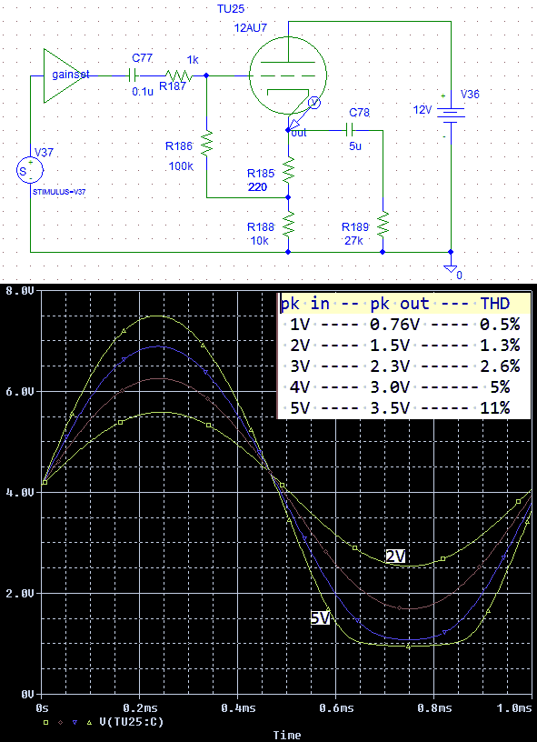537x742 pixels.
Task: Click the 'out' net label
Action: [299, 133]
